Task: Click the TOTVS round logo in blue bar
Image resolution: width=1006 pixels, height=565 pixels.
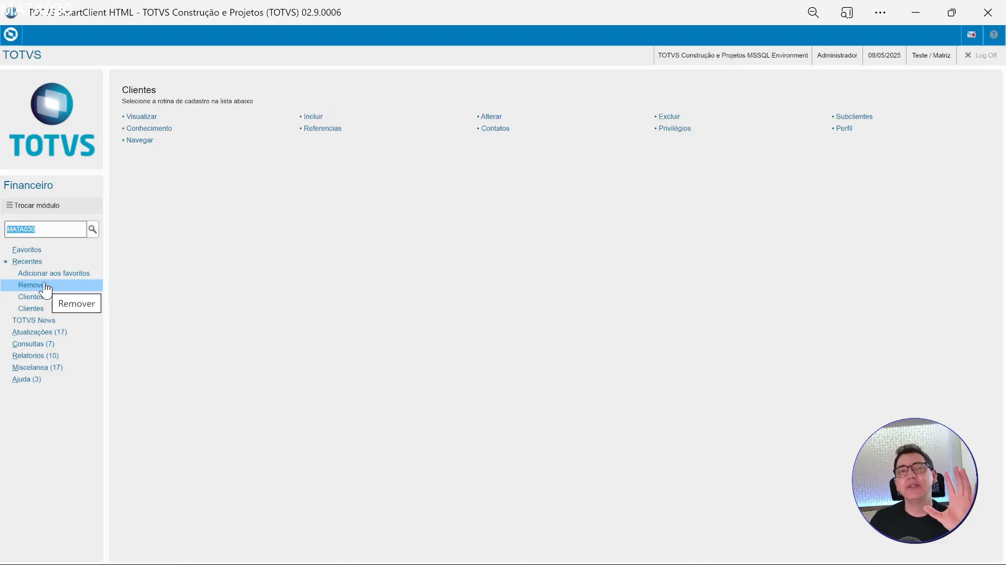Action: pos(10,35)
